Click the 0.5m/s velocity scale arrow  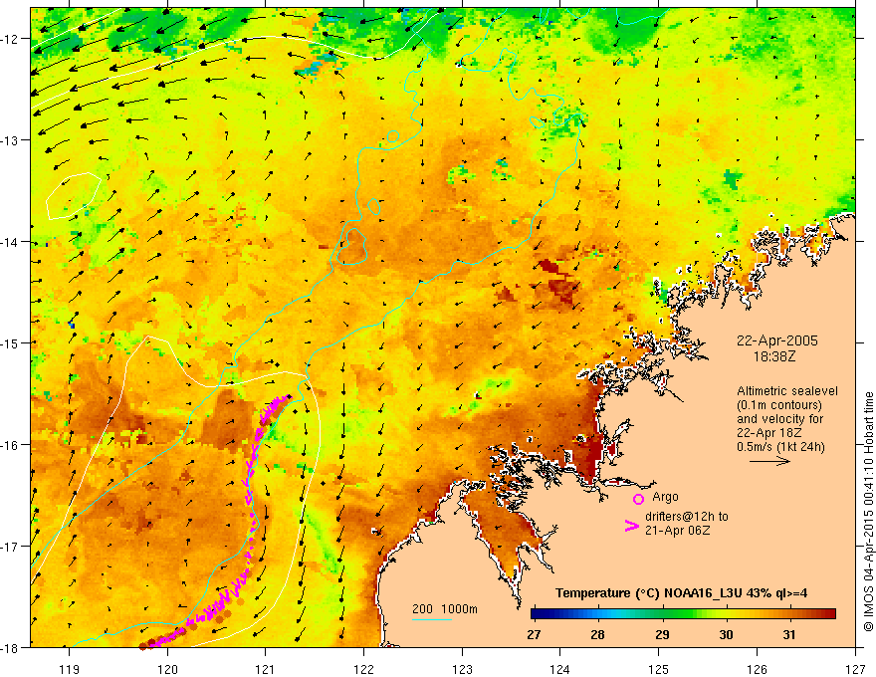click(769, 461)
